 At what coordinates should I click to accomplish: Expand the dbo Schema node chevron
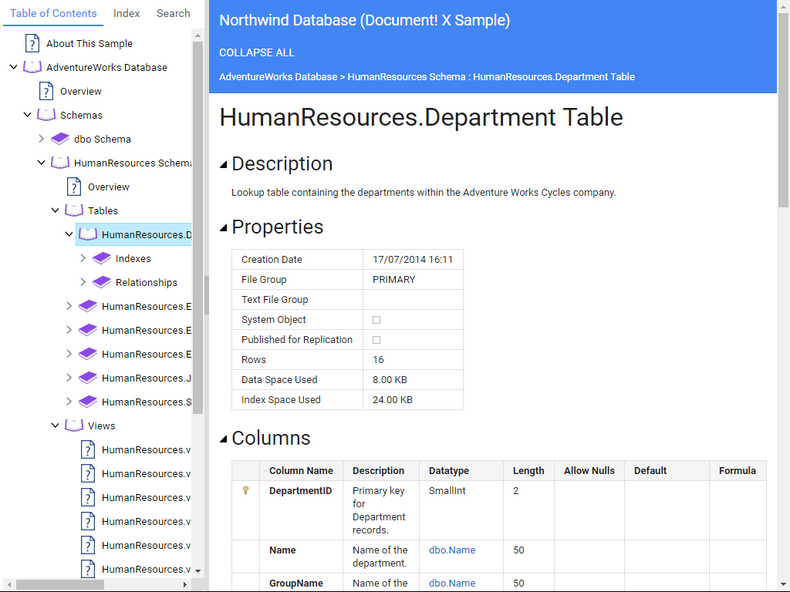[42, 139]
